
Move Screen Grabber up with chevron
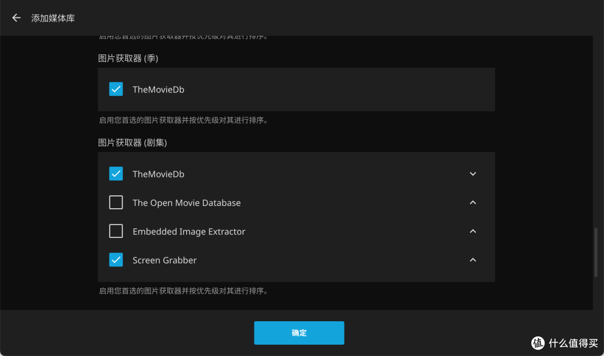(x=473, y=260)
